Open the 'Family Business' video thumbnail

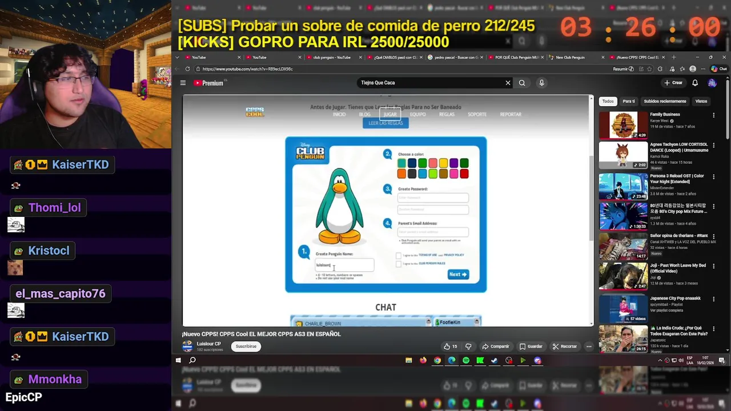click(x=623, y=125)
